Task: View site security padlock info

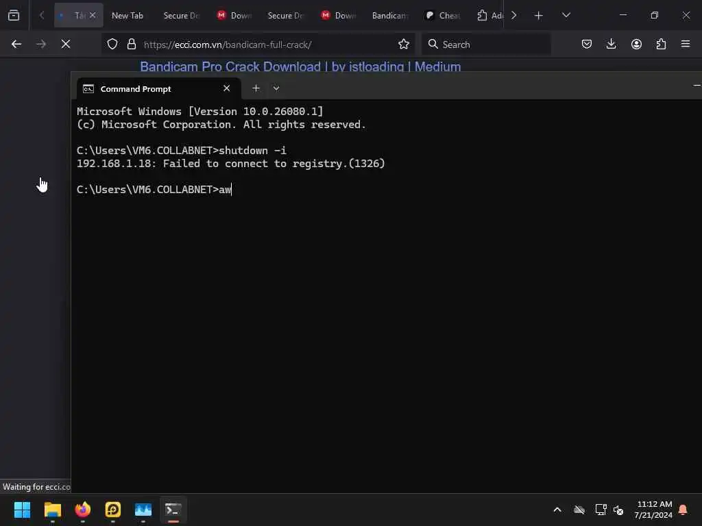Action: coord(131,45)
